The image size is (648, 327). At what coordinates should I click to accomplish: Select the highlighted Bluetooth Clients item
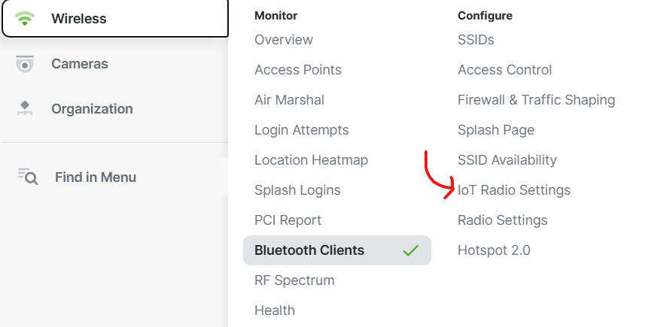click(337, 250)
